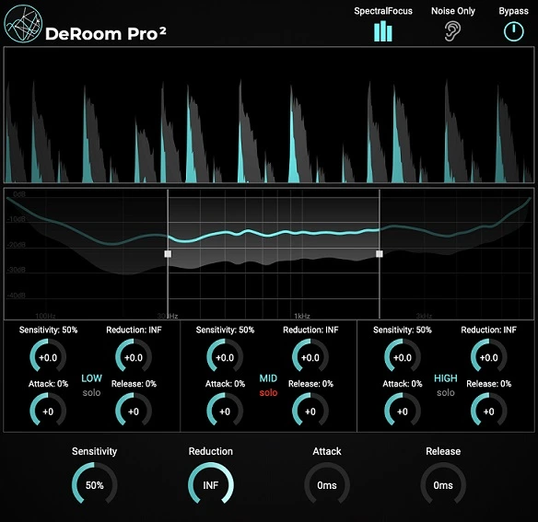Click the MID band Attack knob
Viewport: 538px width, 522px height.
coord(225,410)
